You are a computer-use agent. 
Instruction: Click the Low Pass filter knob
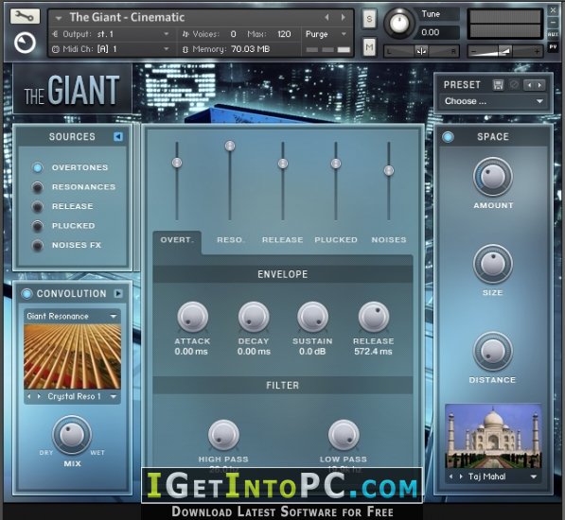tap(344, 435)
